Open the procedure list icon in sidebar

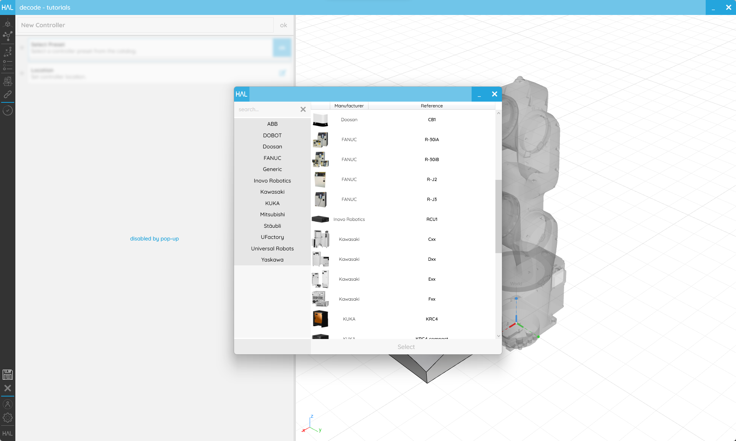point(8,65)
